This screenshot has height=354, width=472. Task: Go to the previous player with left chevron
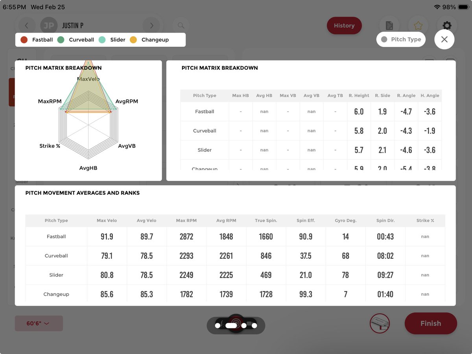click(26, 26)
